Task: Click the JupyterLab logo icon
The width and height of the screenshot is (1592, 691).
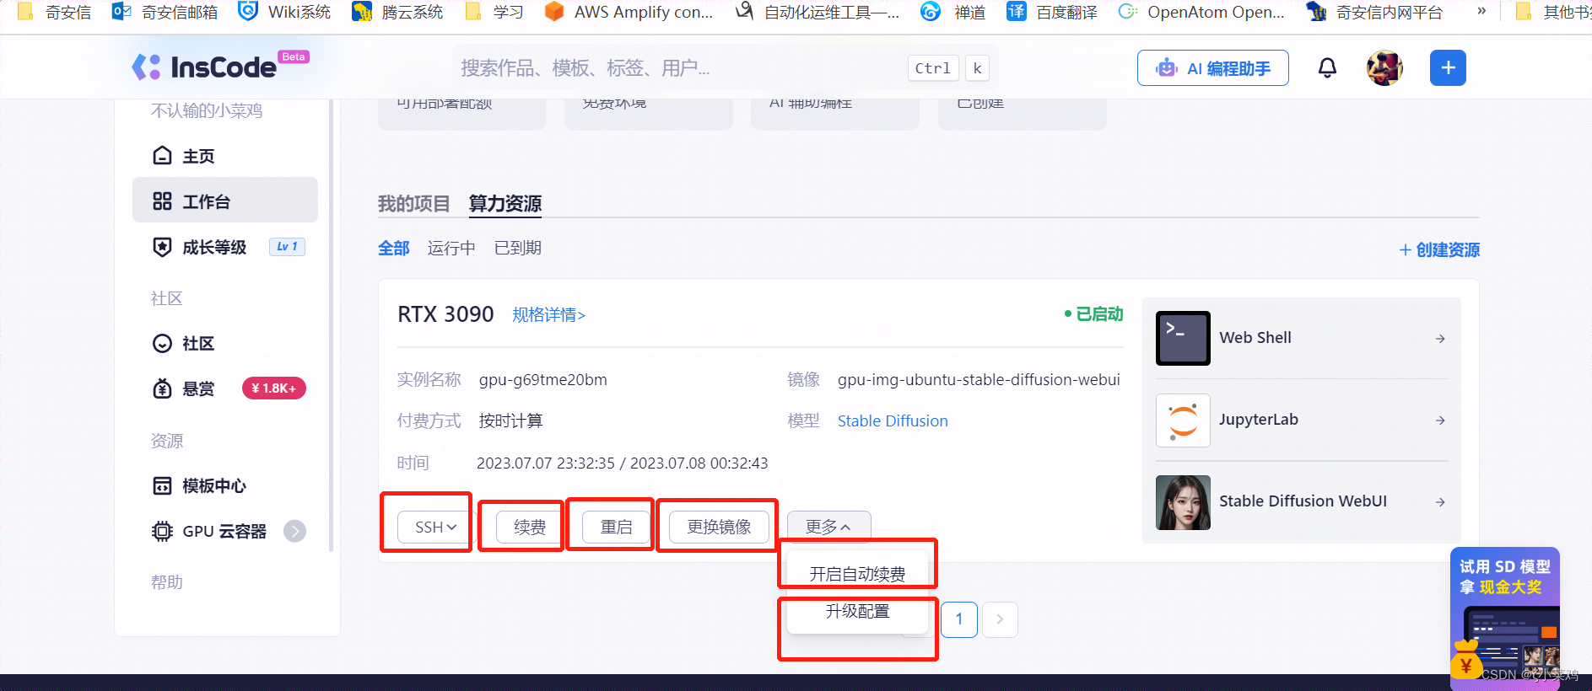Action: [x=1183, y=420]
